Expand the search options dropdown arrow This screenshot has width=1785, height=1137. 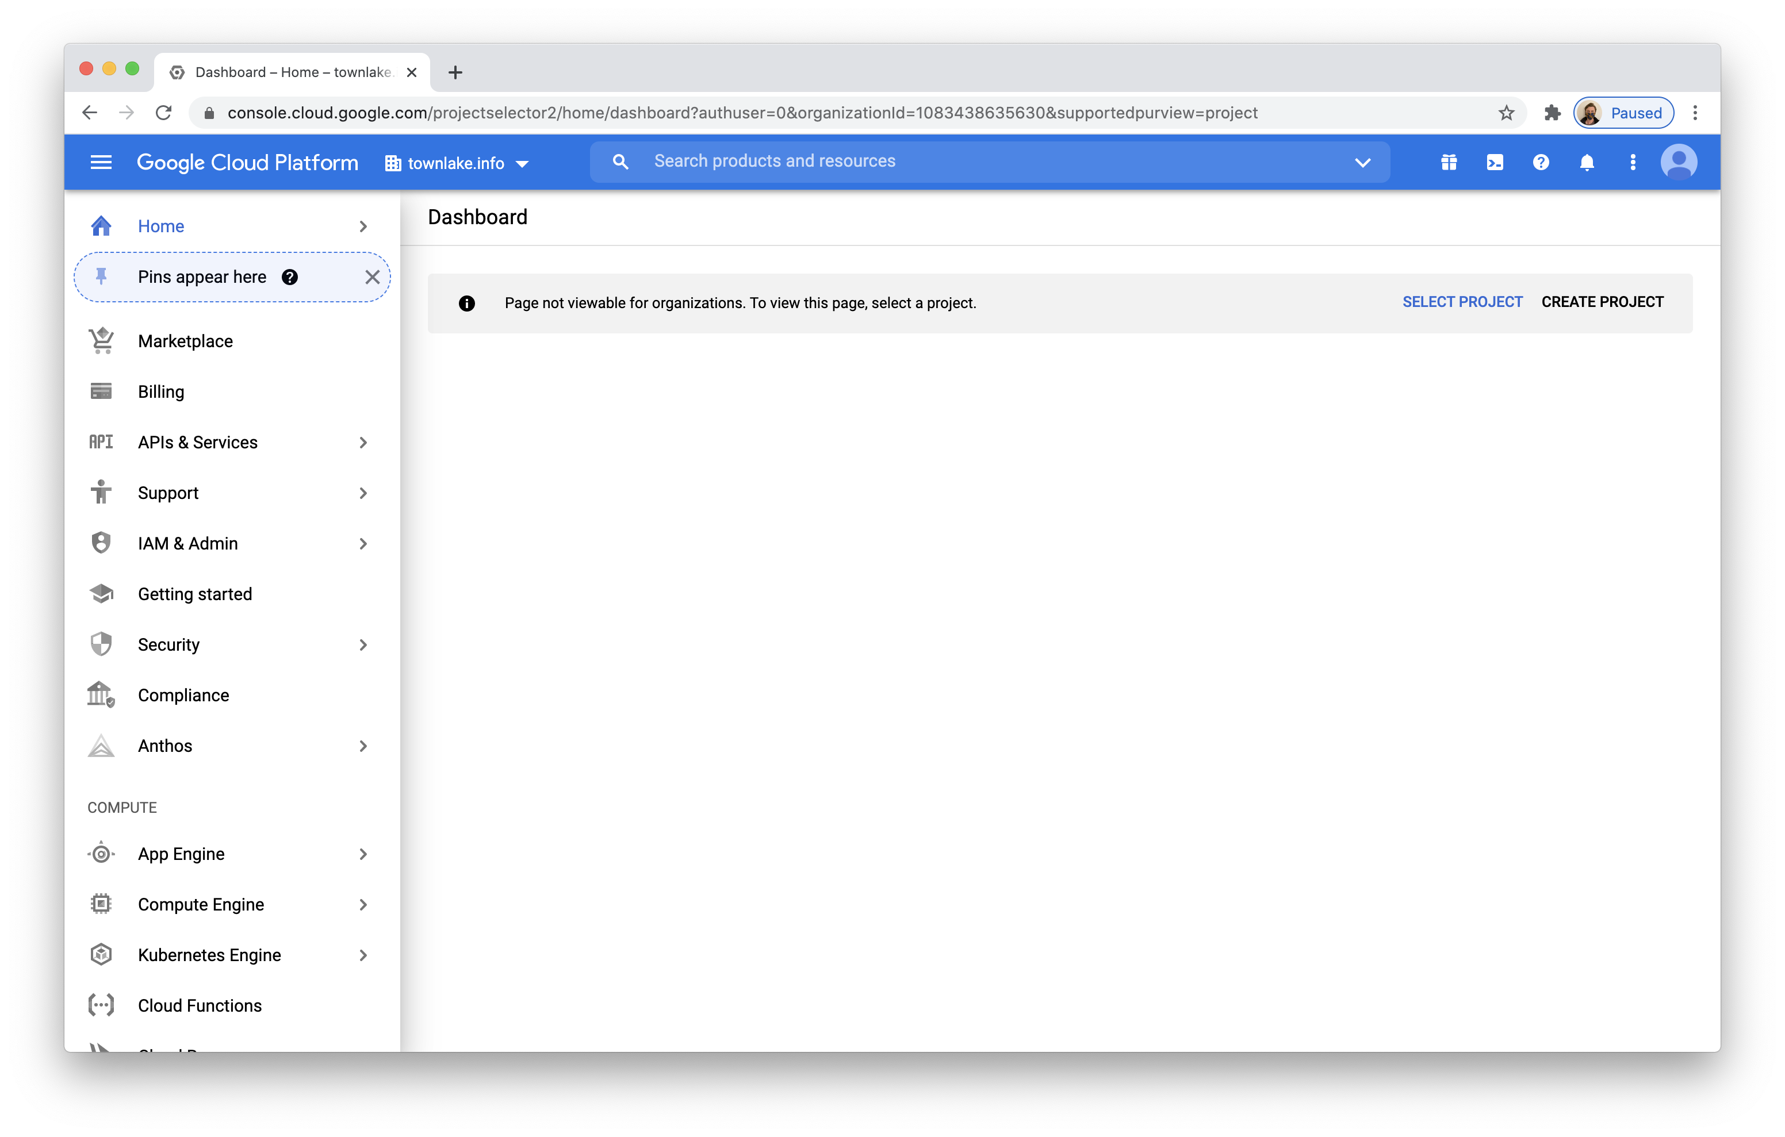(x=1362, y=162)
